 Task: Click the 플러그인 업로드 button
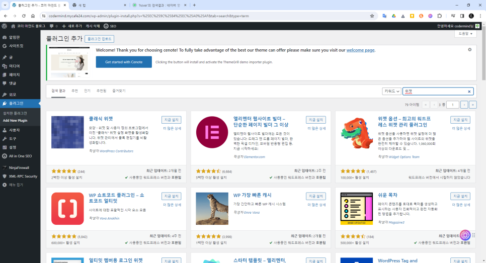click(x=99, y=39)
